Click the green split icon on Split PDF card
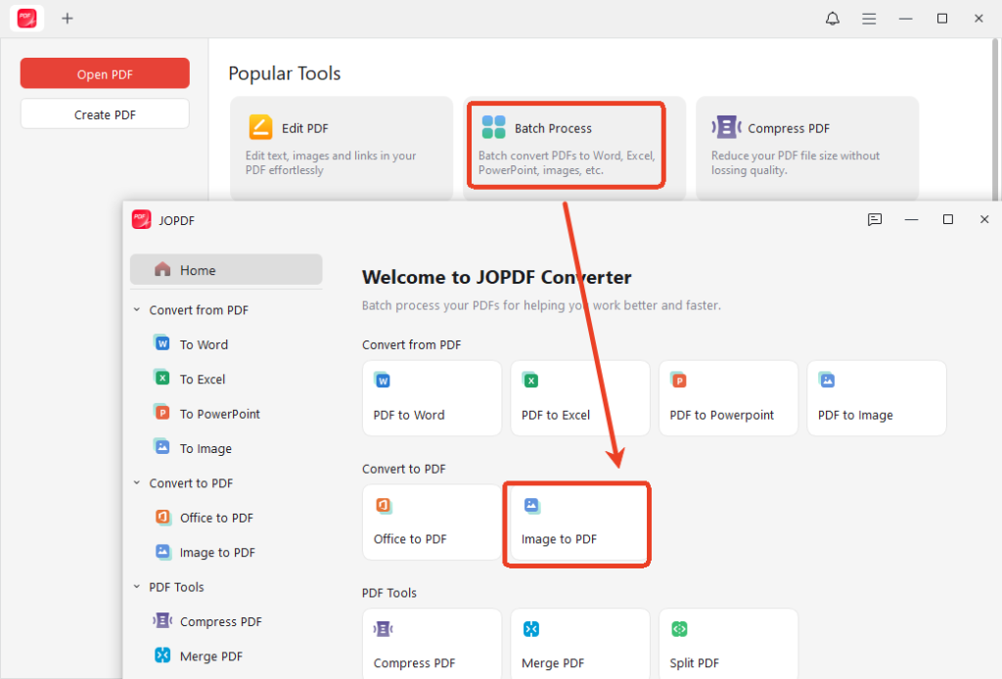 tap(679, 629)
